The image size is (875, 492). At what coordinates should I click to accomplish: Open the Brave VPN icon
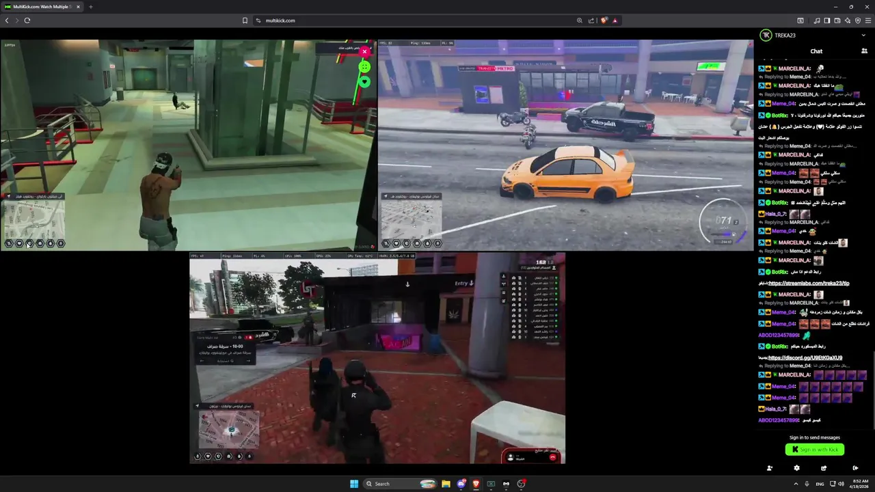coord(858,20)
